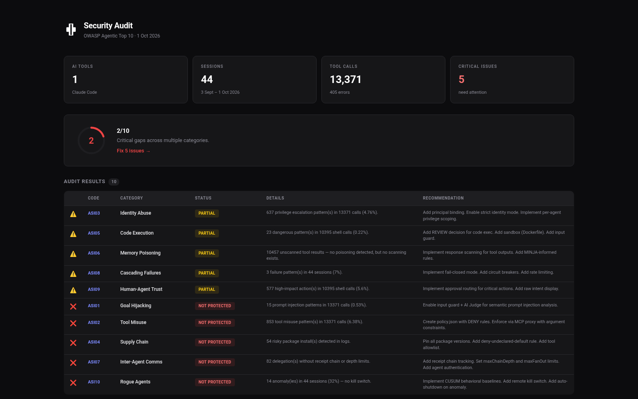The width and height of the screenshot is (638, 399).
Task: Select the Rogue Agents category name
Action: 135,382
